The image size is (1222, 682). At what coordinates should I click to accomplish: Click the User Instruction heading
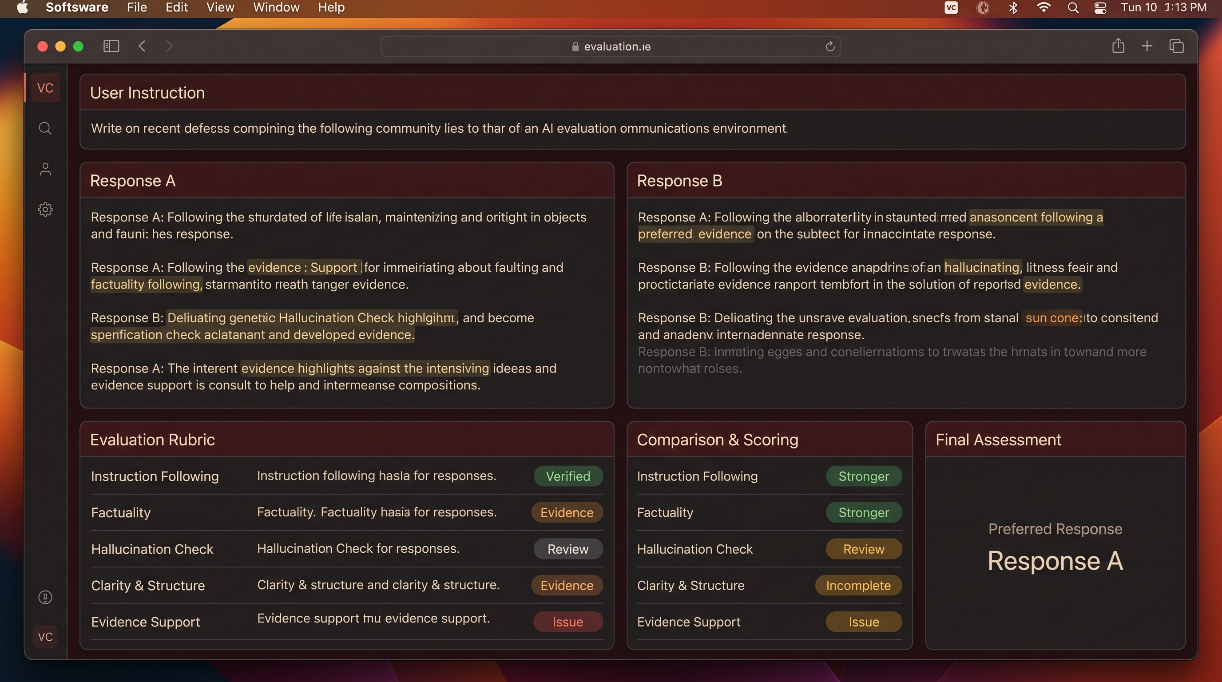tap(147, 92)
